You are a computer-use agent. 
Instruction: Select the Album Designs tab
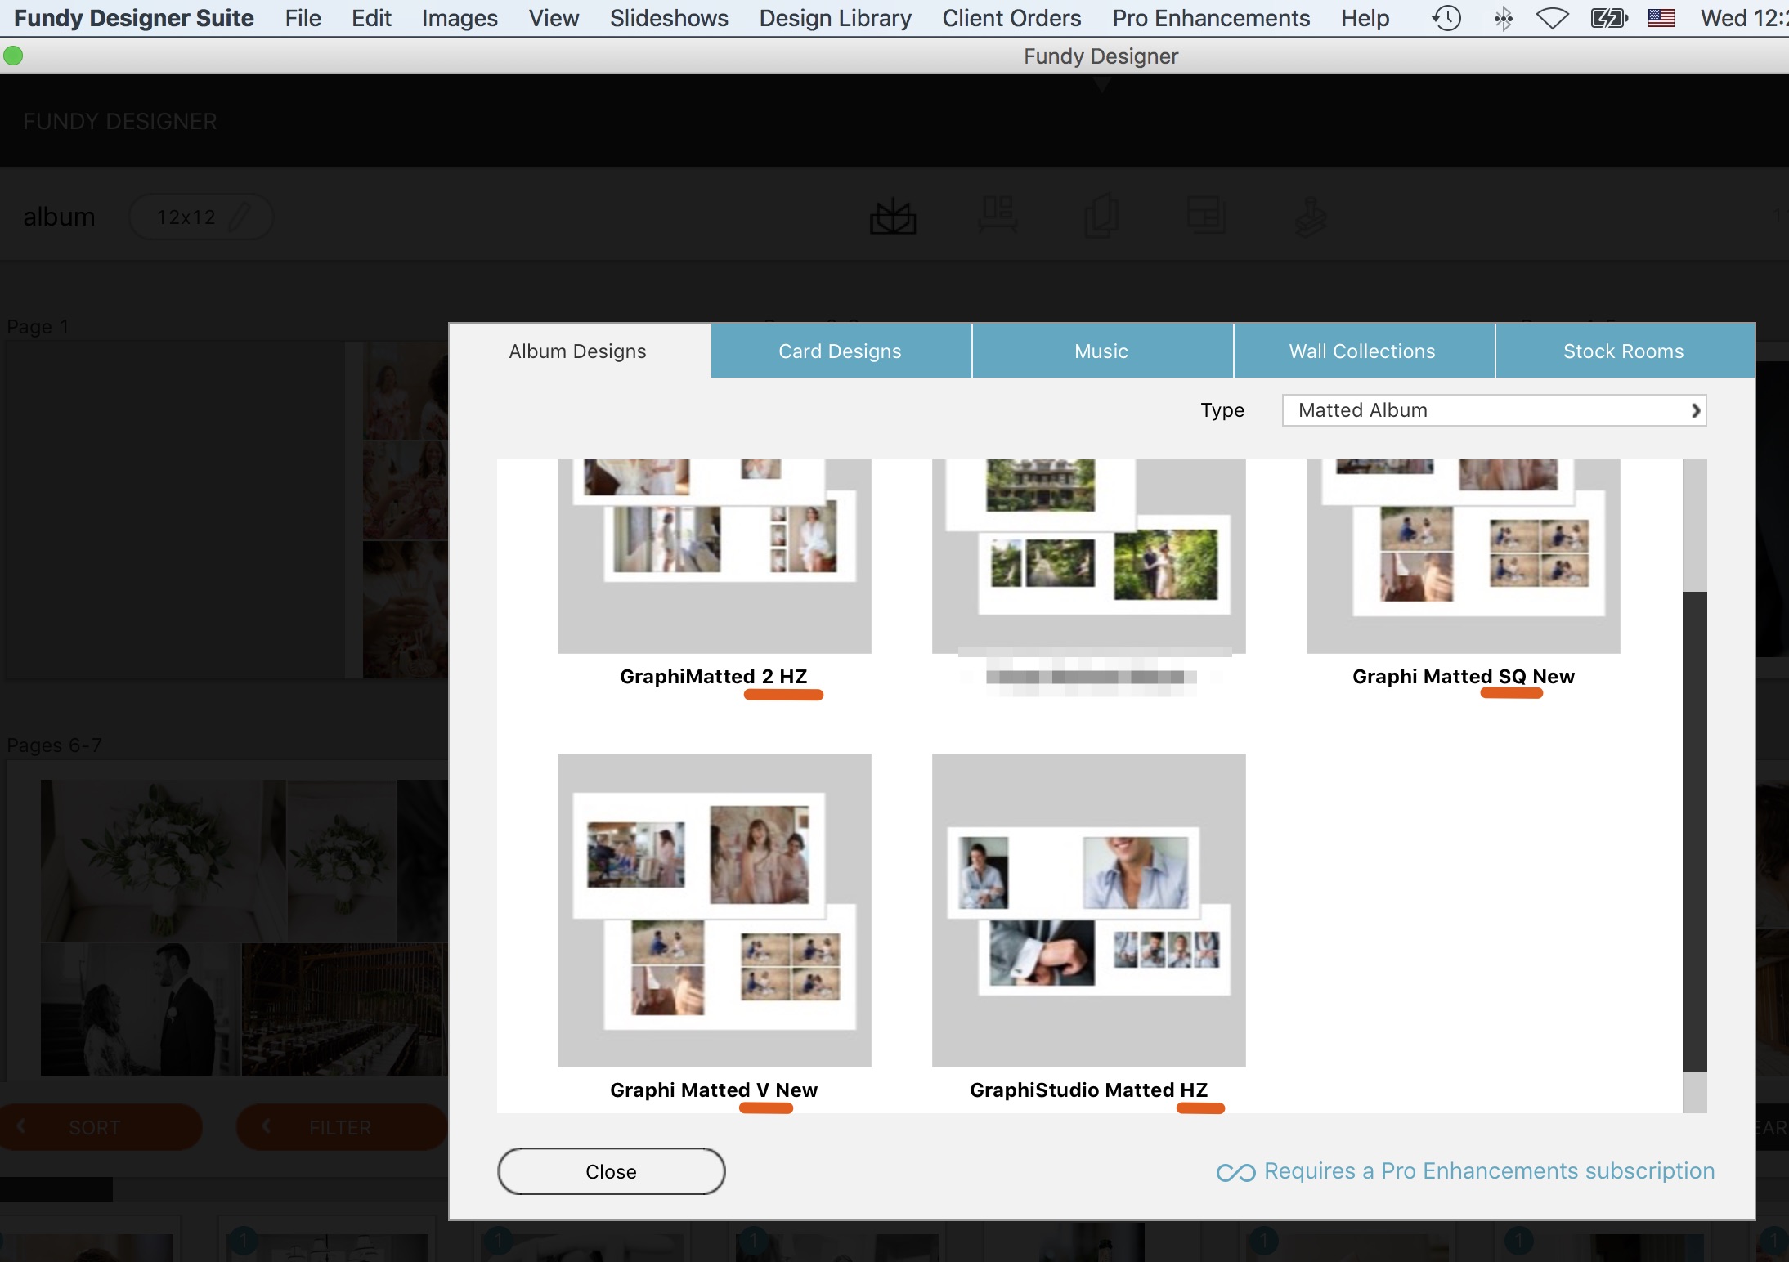click(x=578, y=351)
